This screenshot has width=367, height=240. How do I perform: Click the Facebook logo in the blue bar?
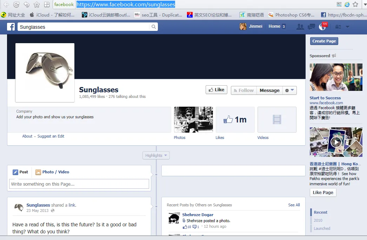tap(11, 27)
